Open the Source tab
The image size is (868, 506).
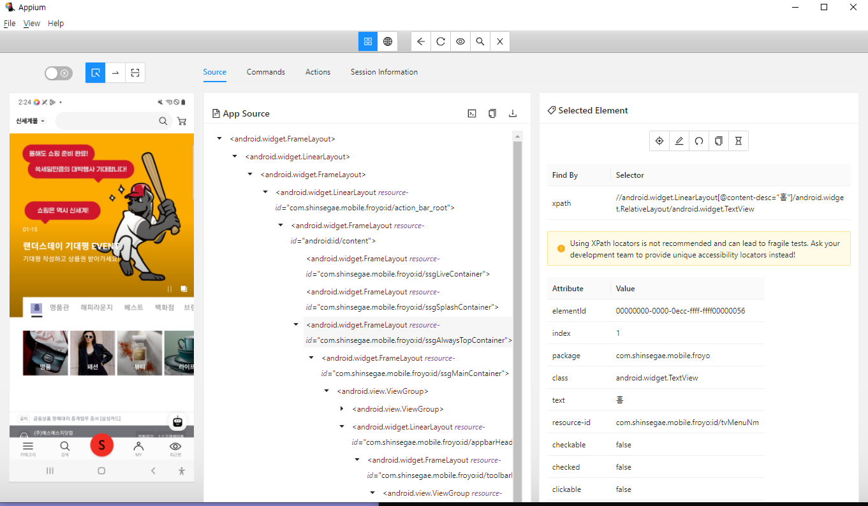pos(215,72)
